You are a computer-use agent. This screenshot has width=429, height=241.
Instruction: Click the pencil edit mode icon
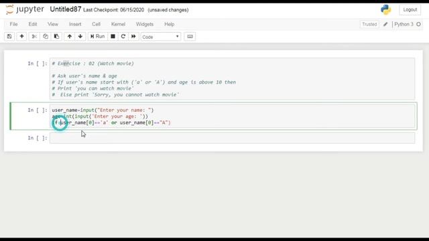[385, 24]
